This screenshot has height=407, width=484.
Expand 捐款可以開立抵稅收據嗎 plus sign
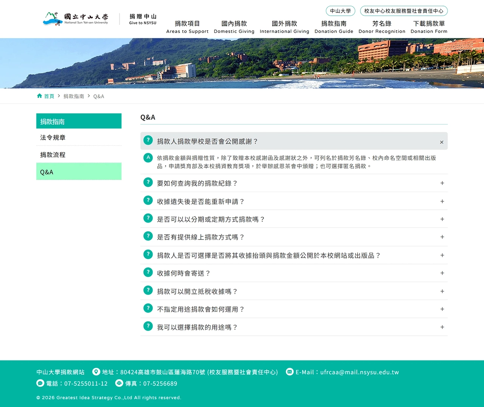442,291
